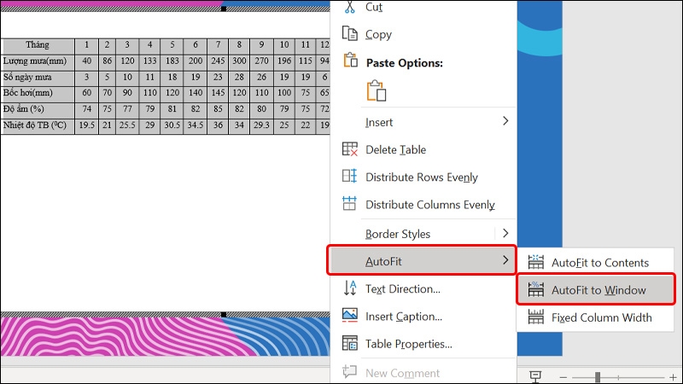Adjust the zoom slider handle
This screenshot has width=683, height=384.
click(598, 377)
